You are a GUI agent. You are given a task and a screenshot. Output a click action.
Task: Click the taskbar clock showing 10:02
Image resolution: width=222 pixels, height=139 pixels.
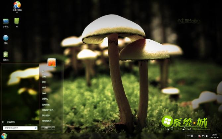click(x=214, y=136)
